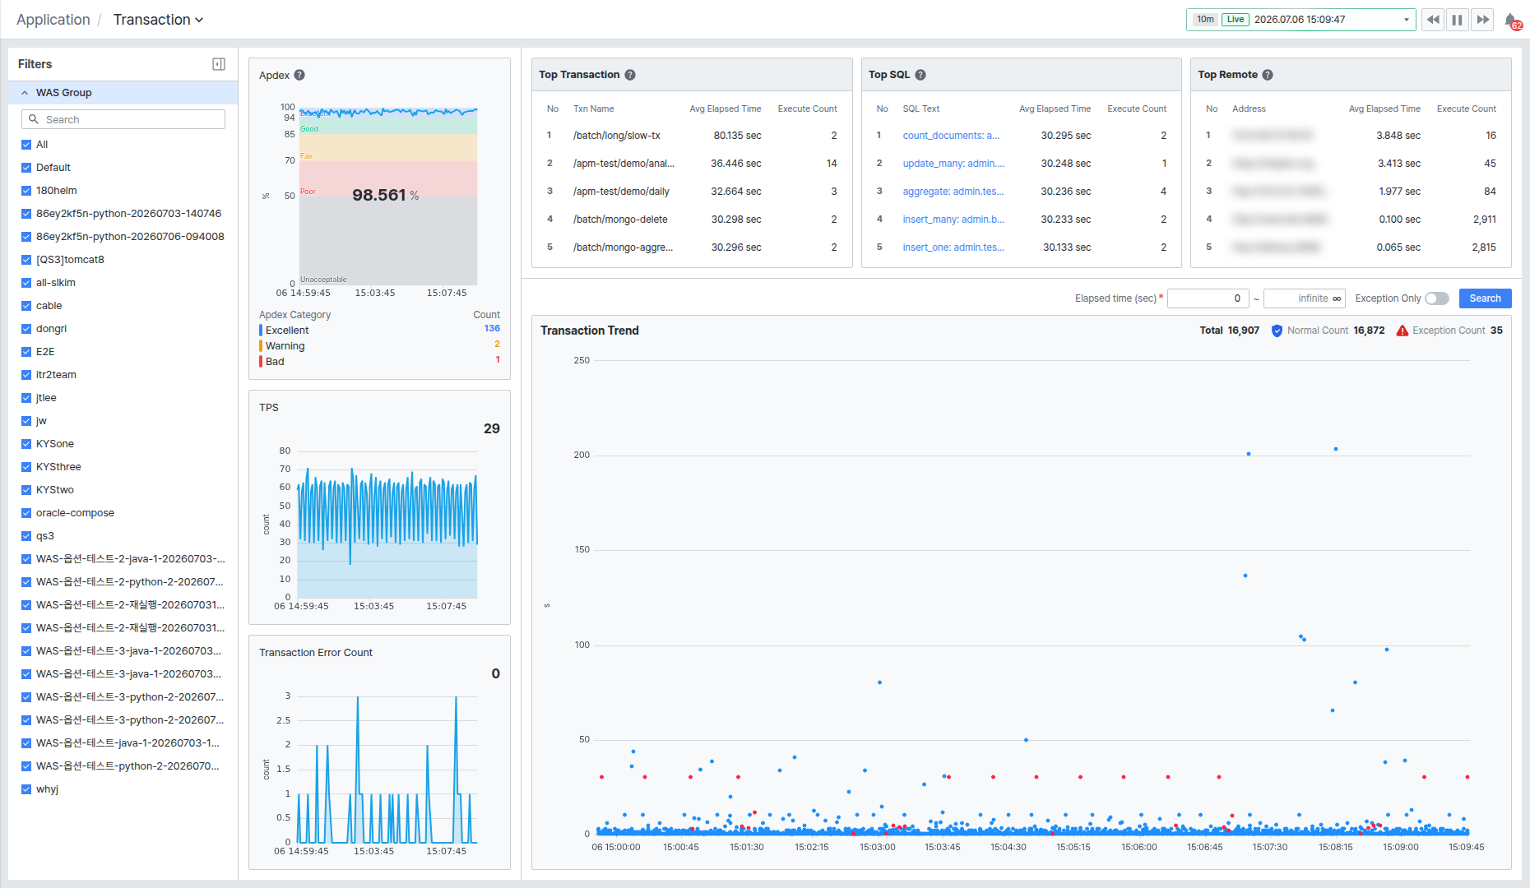Open the notifications bell

(x=1512, y=20)
